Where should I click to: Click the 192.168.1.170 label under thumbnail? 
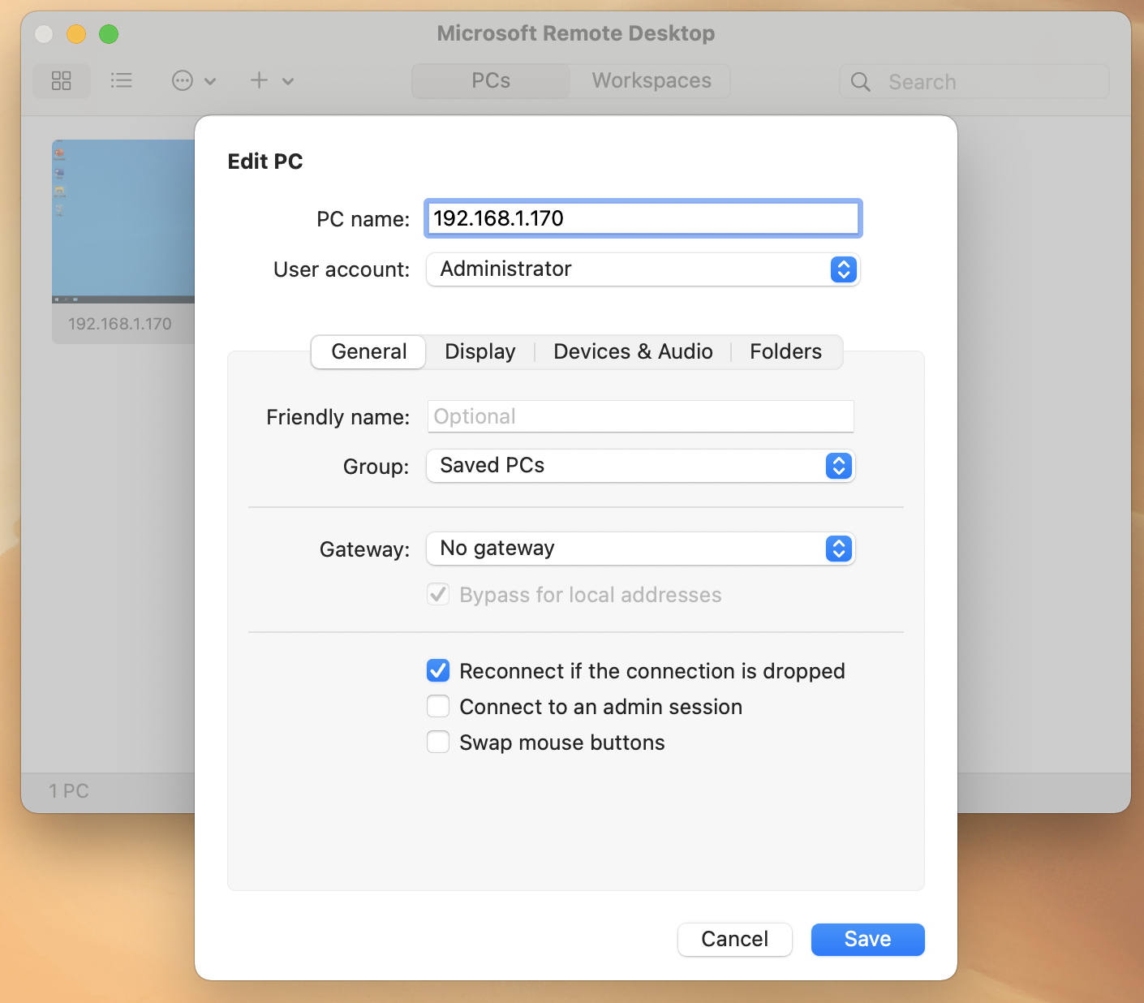(119, 324)
